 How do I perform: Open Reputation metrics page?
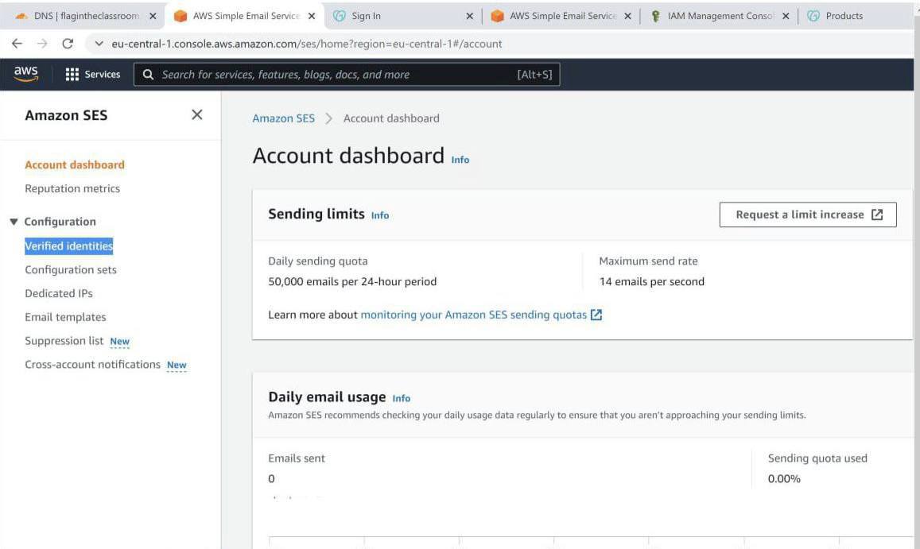(x=72, y=188)
